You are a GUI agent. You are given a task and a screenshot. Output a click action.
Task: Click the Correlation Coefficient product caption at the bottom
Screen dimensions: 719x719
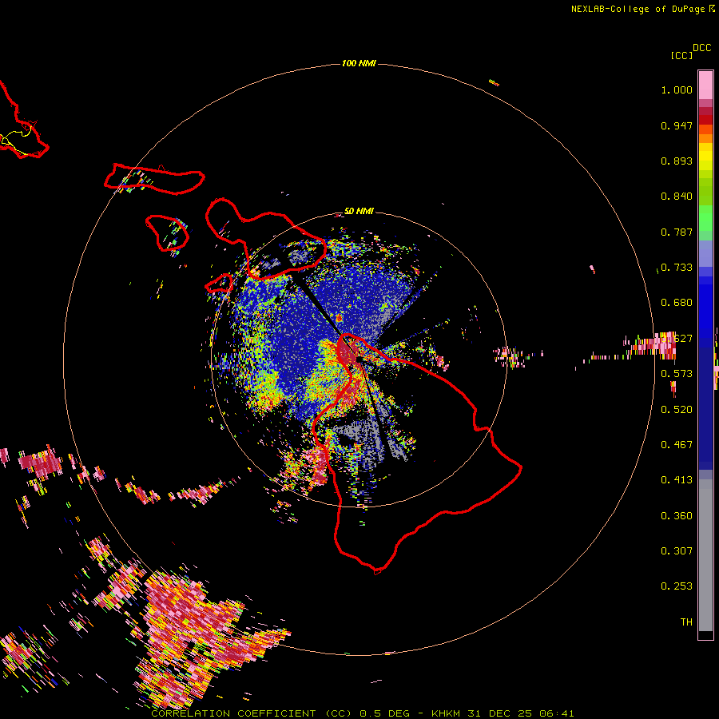point(362,713)
